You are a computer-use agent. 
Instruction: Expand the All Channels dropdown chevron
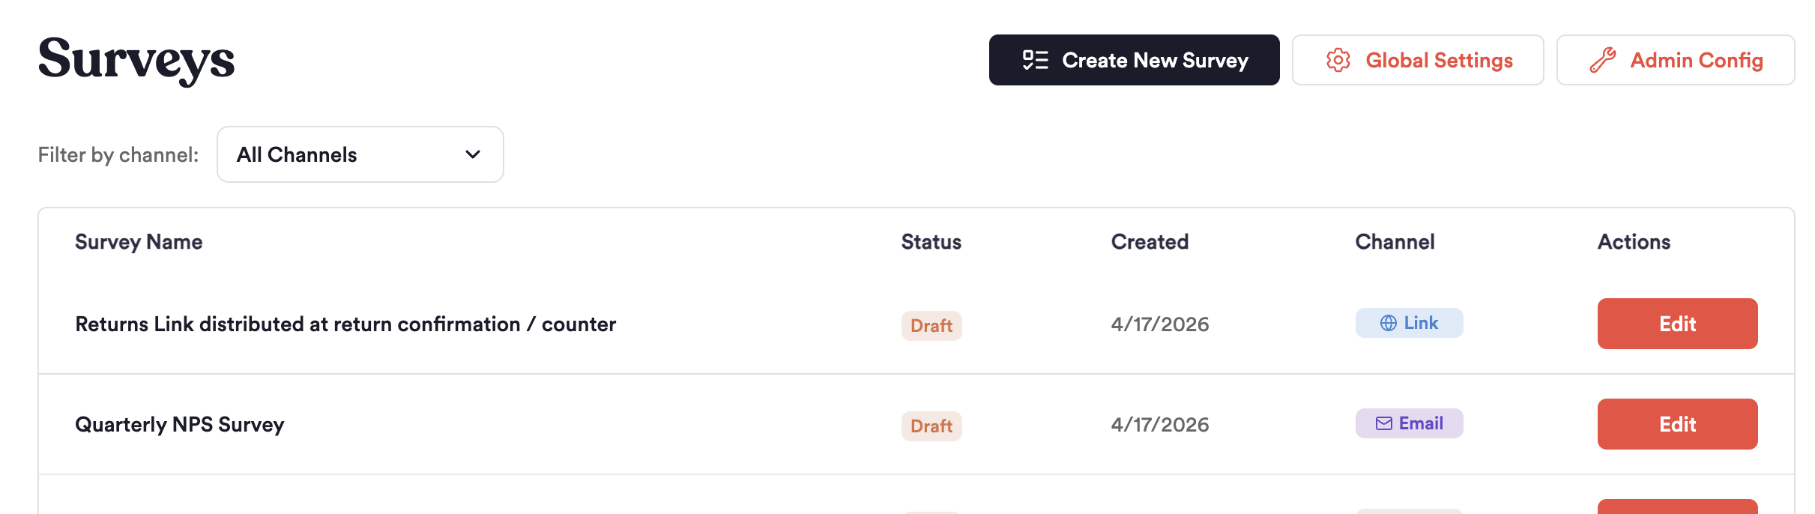pos(472,154)
